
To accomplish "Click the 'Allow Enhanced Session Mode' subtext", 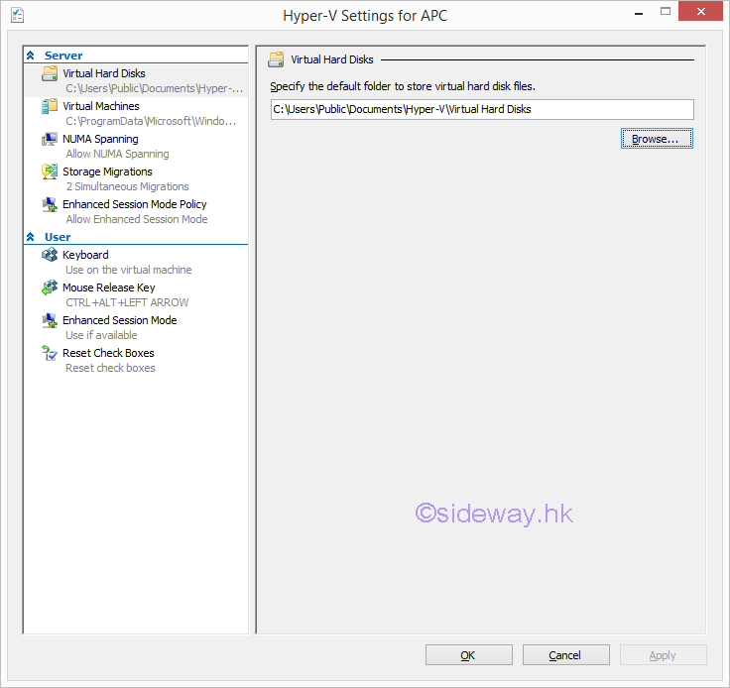I will (137, 219).
